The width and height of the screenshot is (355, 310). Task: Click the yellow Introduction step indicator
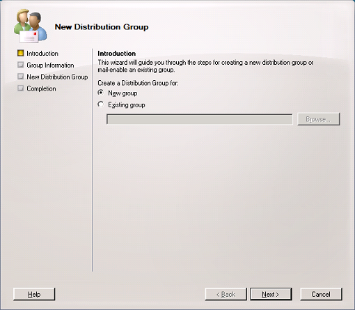(21, 53)
